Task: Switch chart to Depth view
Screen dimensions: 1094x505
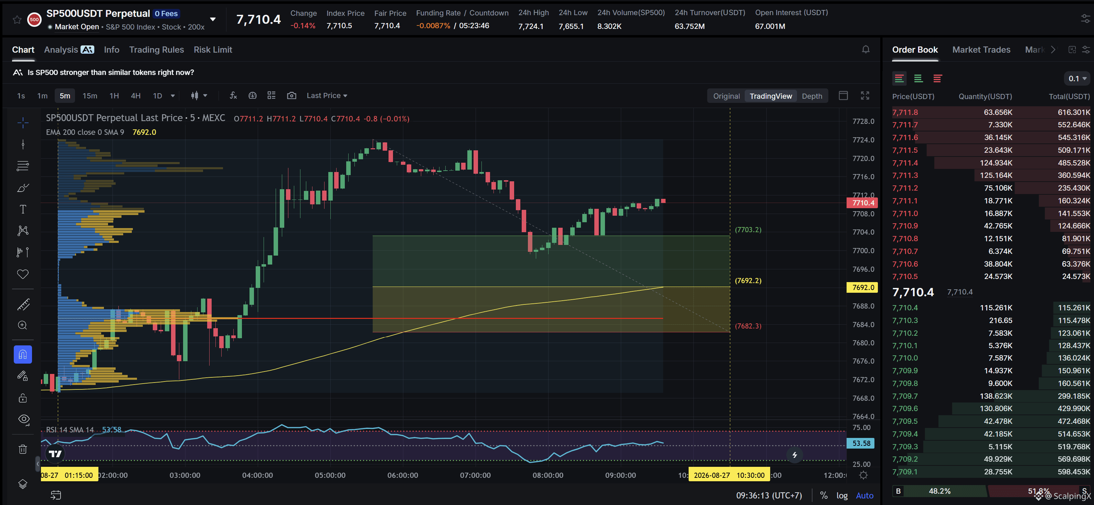Action: coord(811,96)
